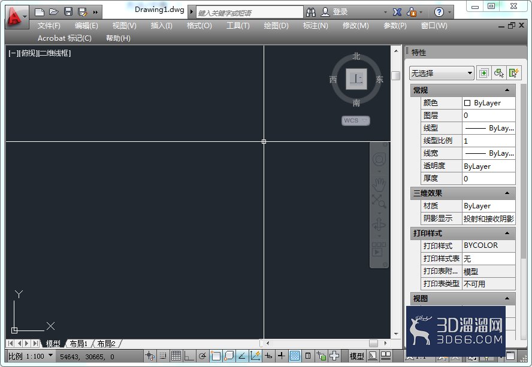Open the WCS coordinate system dropdown
The height and width of the screenshot is (367, 532).
pos(356,120)
